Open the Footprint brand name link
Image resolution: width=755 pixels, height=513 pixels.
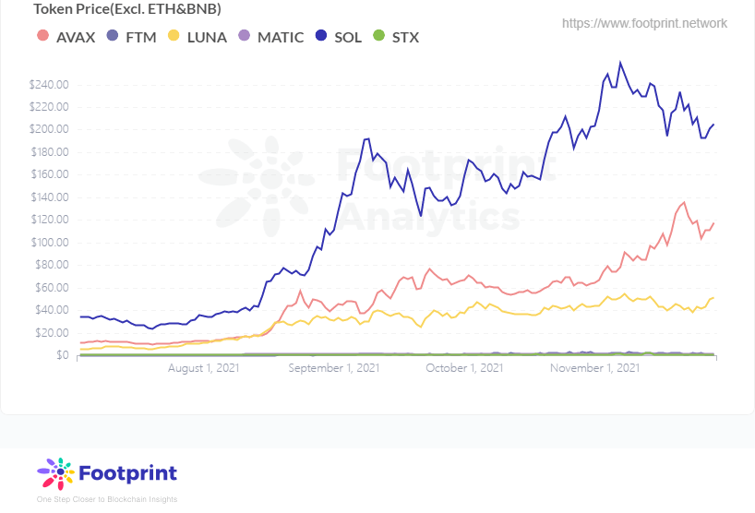click(x=127, y=473)
